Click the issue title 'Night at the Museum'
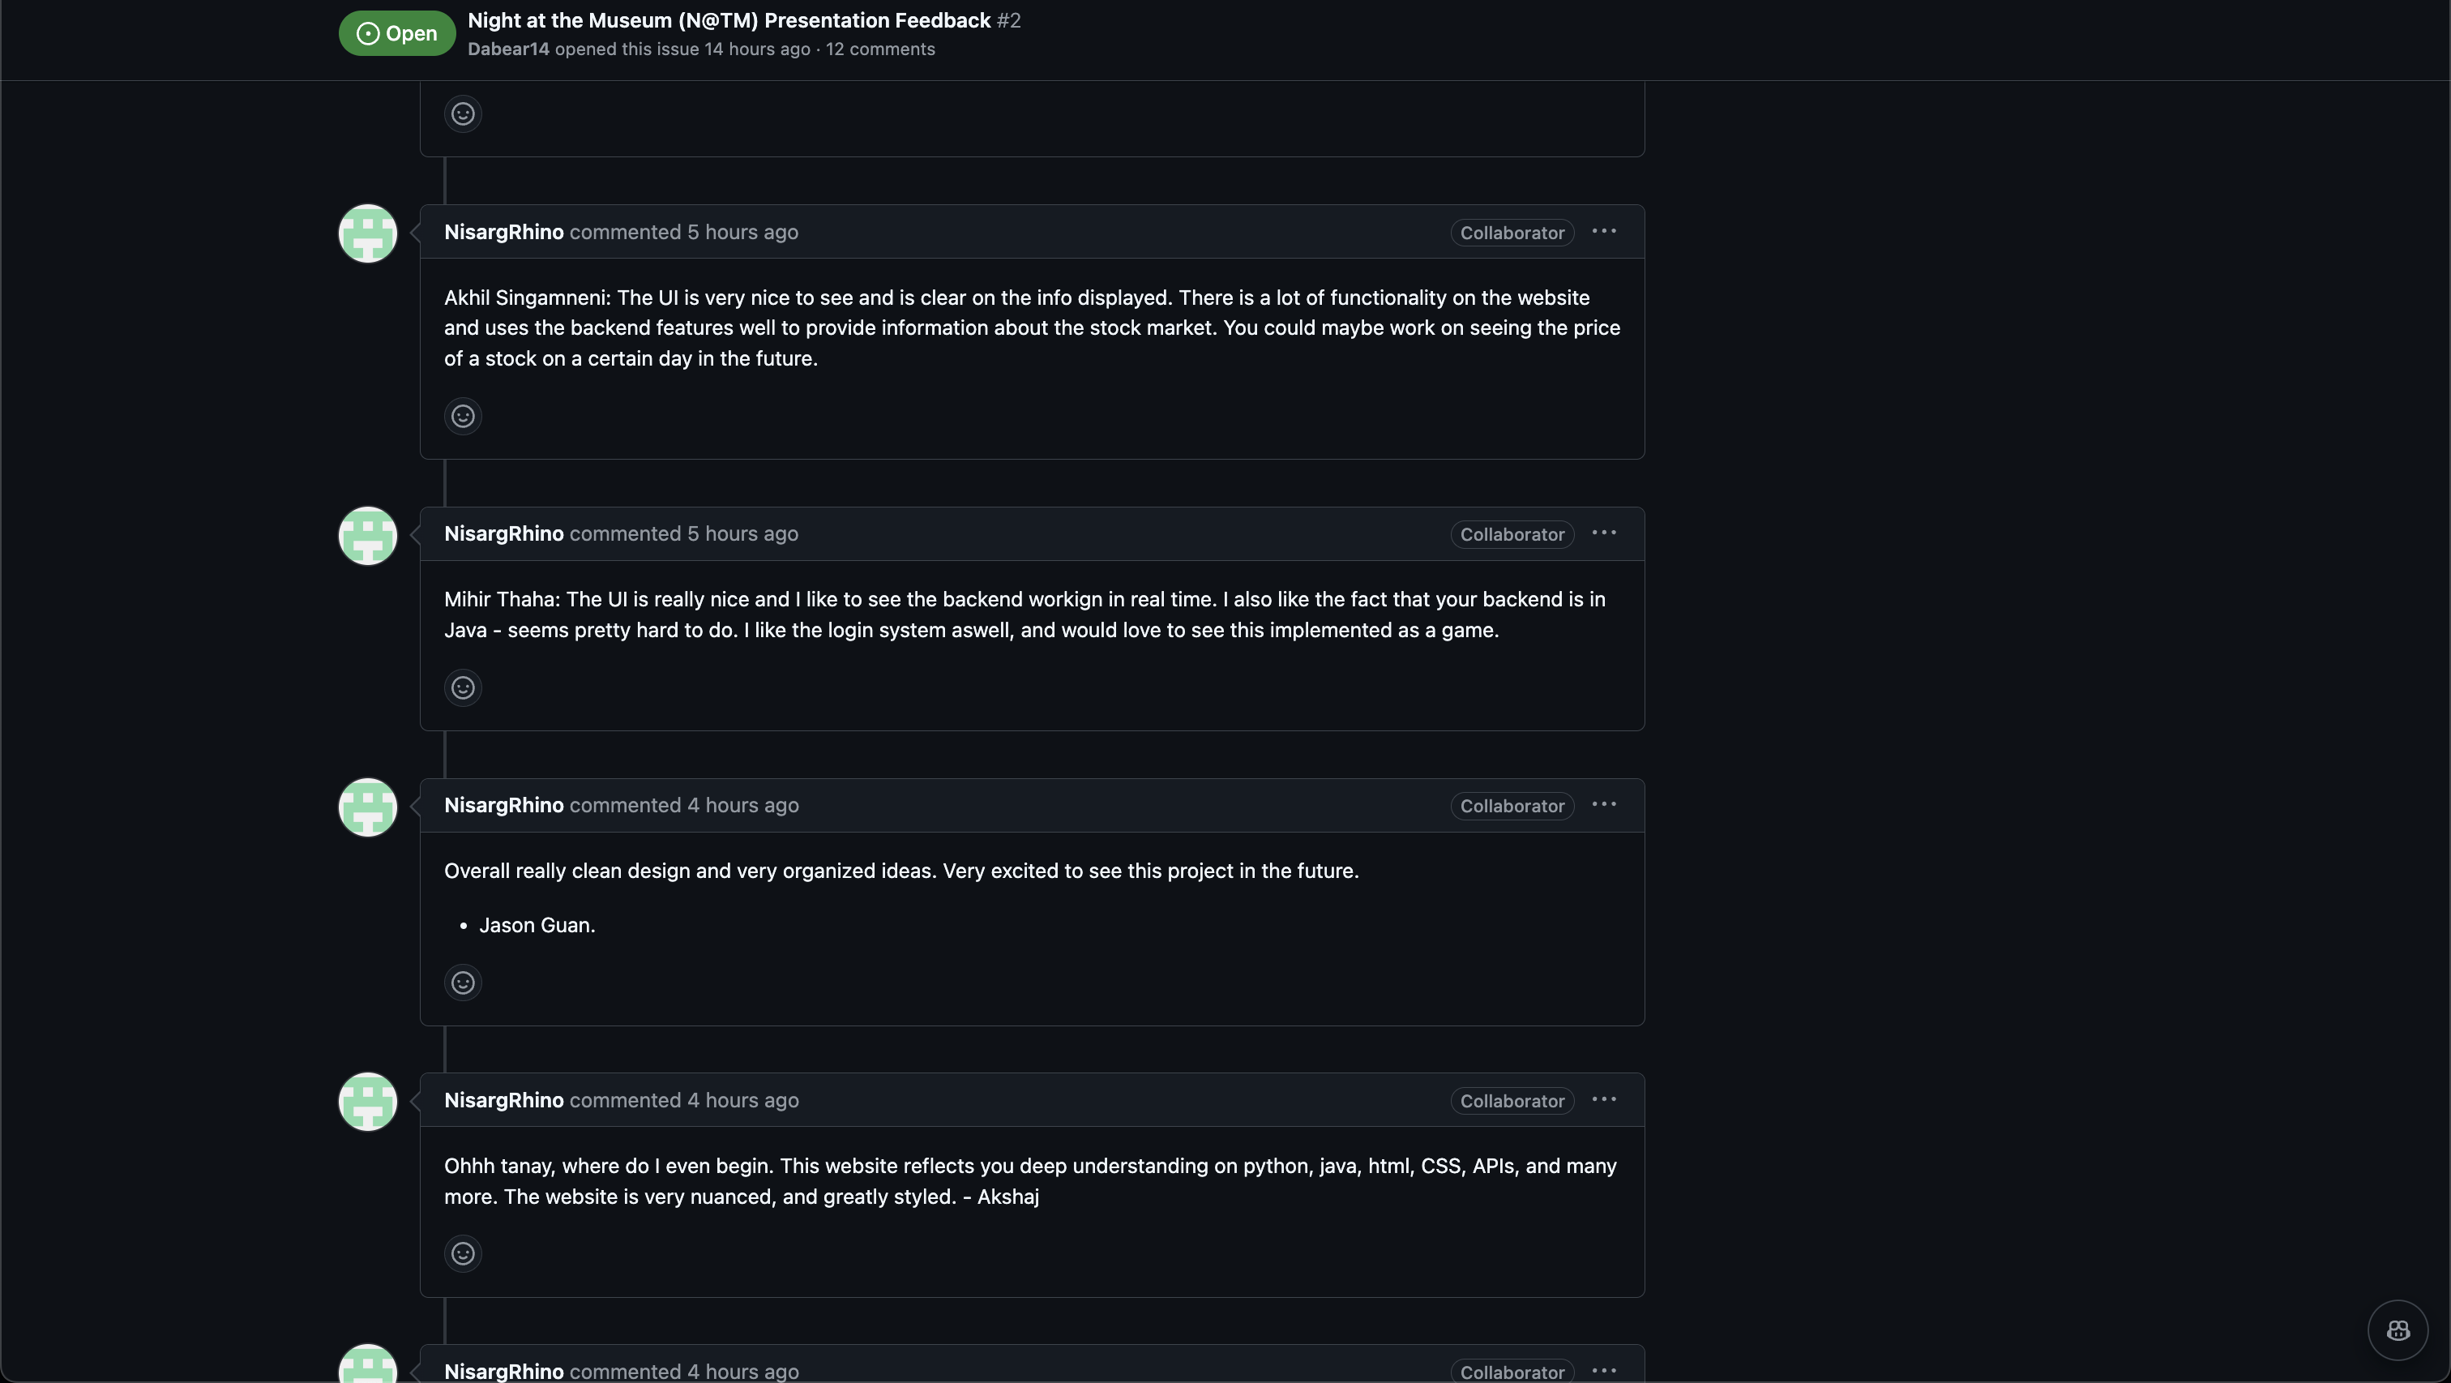This screenshot has width=2451, height=1383. pos(729,21)
